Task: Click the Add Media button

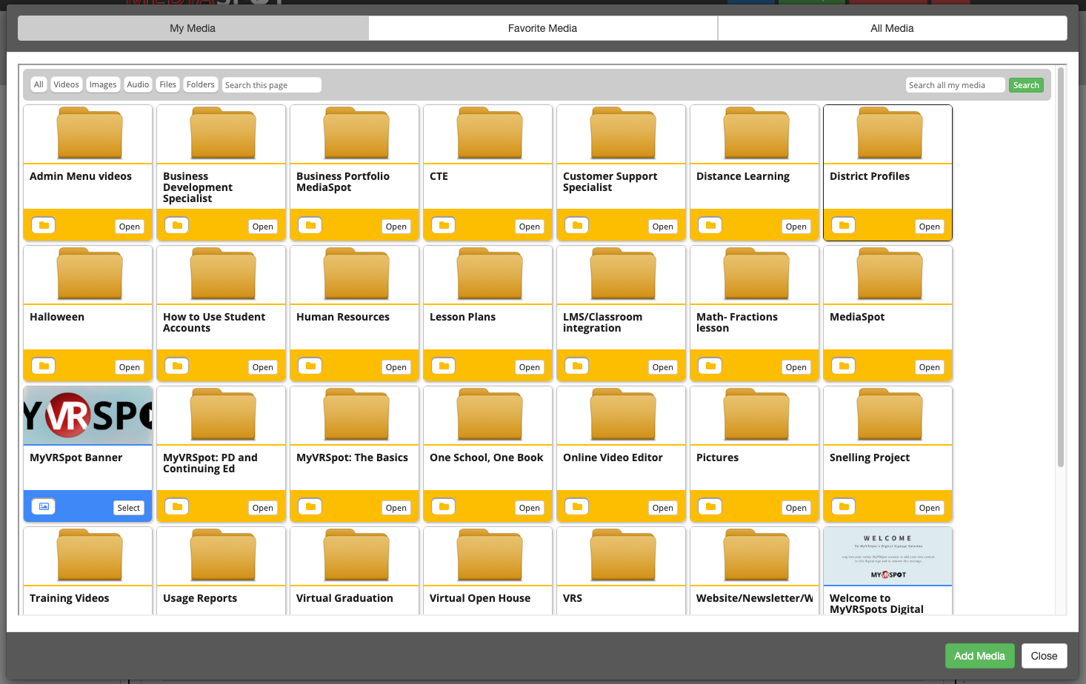Action: [x=979, y=656]
